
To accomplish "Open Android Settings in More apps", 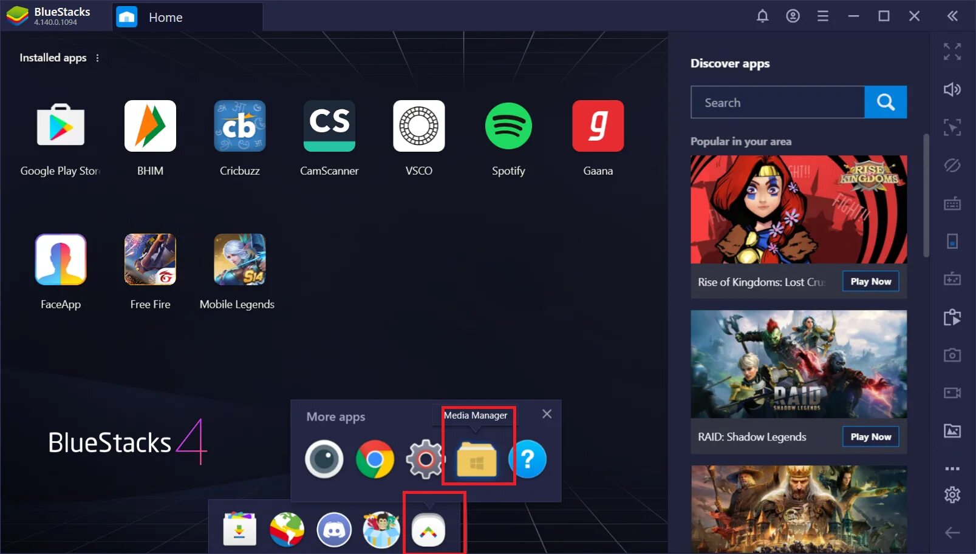I will click(x=425, y=459).
